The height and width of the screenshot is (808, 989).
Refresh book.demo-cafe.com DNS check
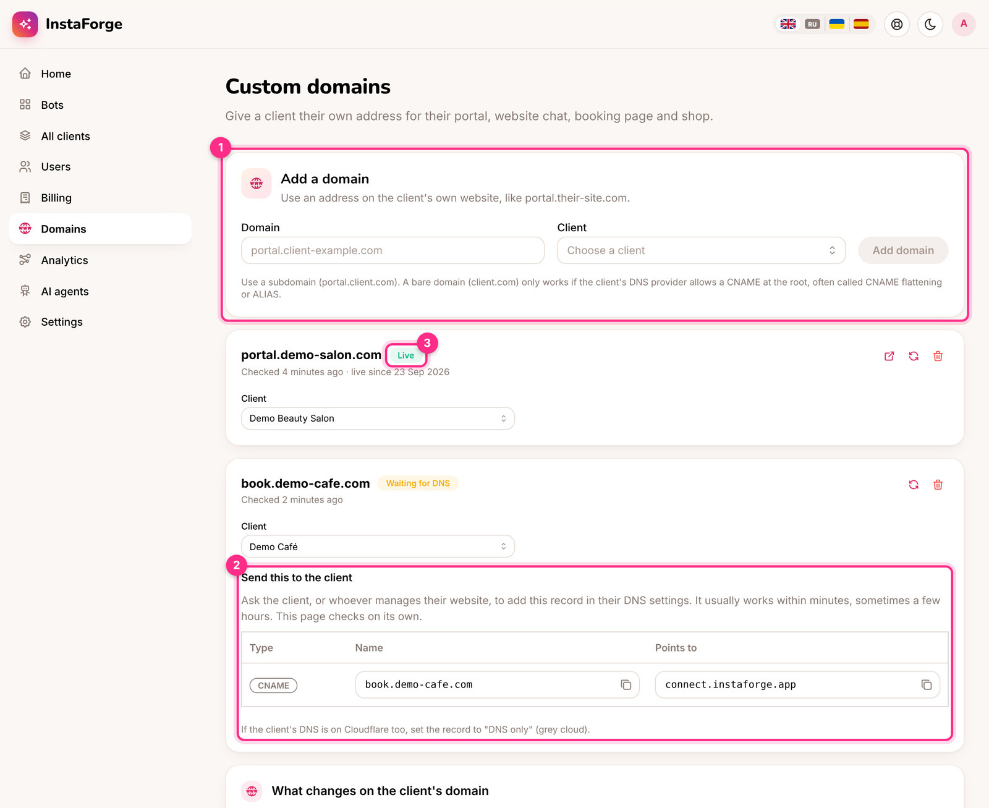pyautogui.click(x=914, y=485)
